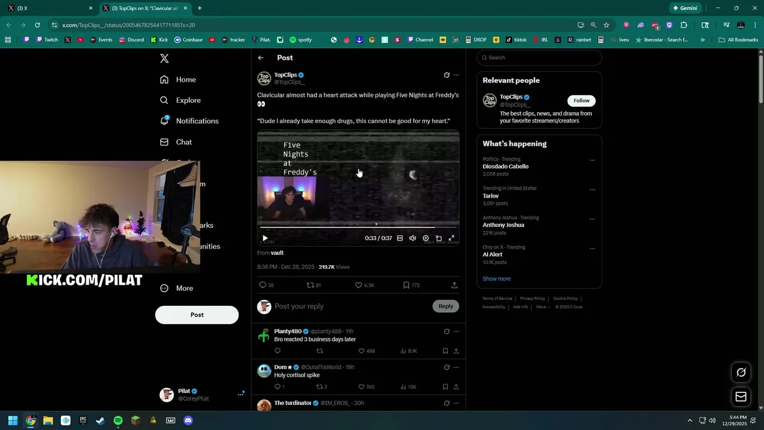Open the more options on TopClips' post
Image resolution: width=764 pixels, height=430 pixels.
tap(456, 75)
